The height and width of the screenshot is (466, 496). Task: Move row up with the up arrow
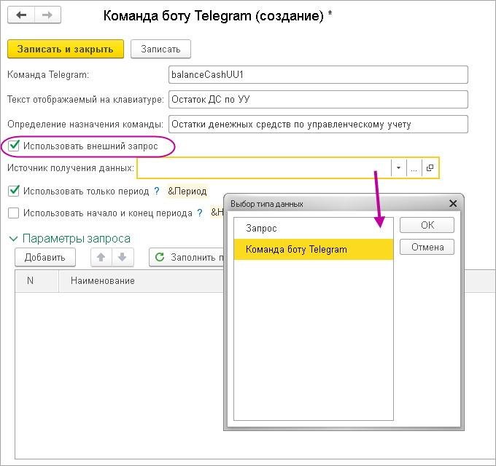tap(101, 257)
